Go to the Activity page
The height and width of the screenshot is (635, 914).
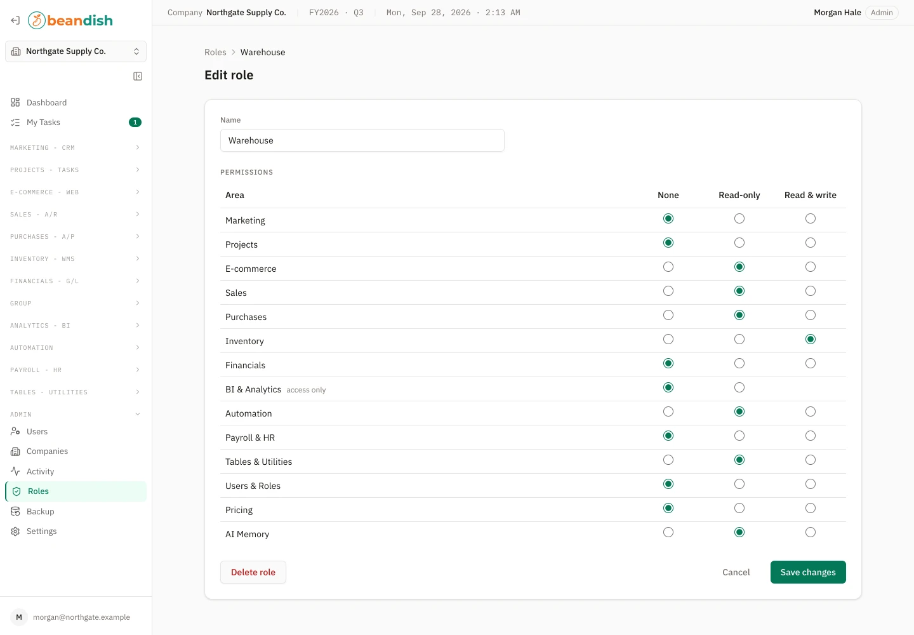76,471
